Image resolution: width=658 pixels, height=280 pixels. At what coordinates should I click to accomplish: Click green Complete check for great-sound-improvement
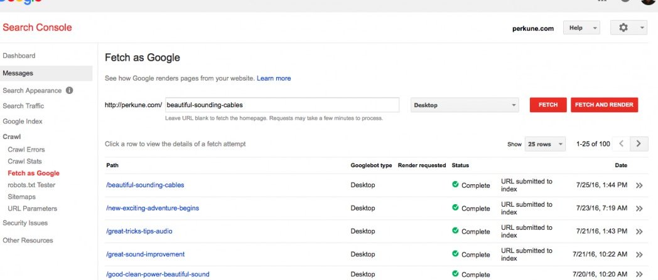[455, 254]
